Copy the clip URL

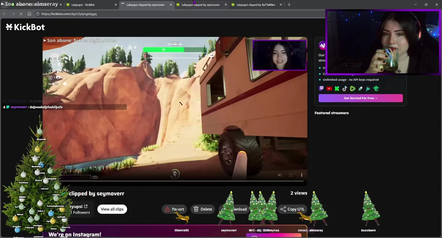coord(292,209)
